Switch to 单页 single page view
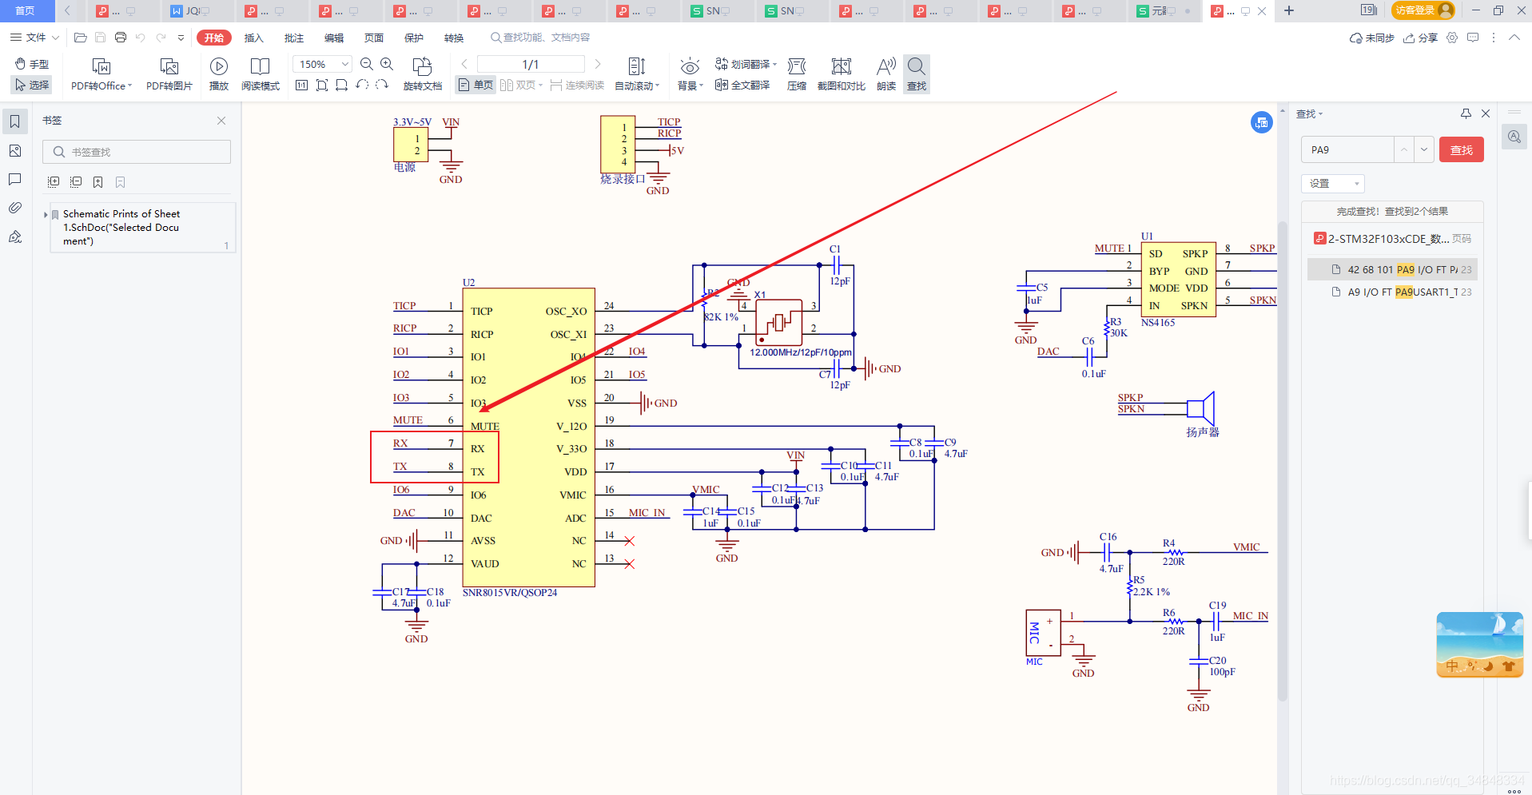This screenshot has height=795, width=1532. (x=476, y=85)
